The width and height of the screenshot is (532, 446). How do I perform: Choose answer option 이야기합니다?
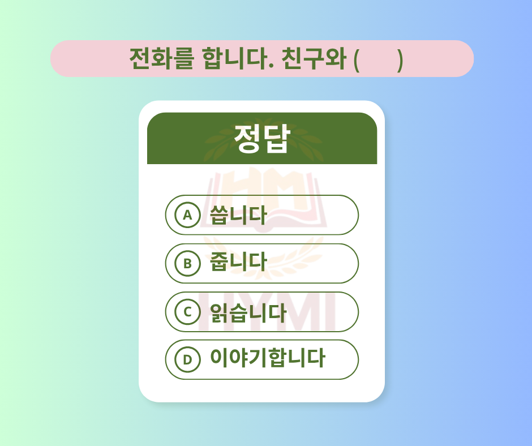pos(262,359)
